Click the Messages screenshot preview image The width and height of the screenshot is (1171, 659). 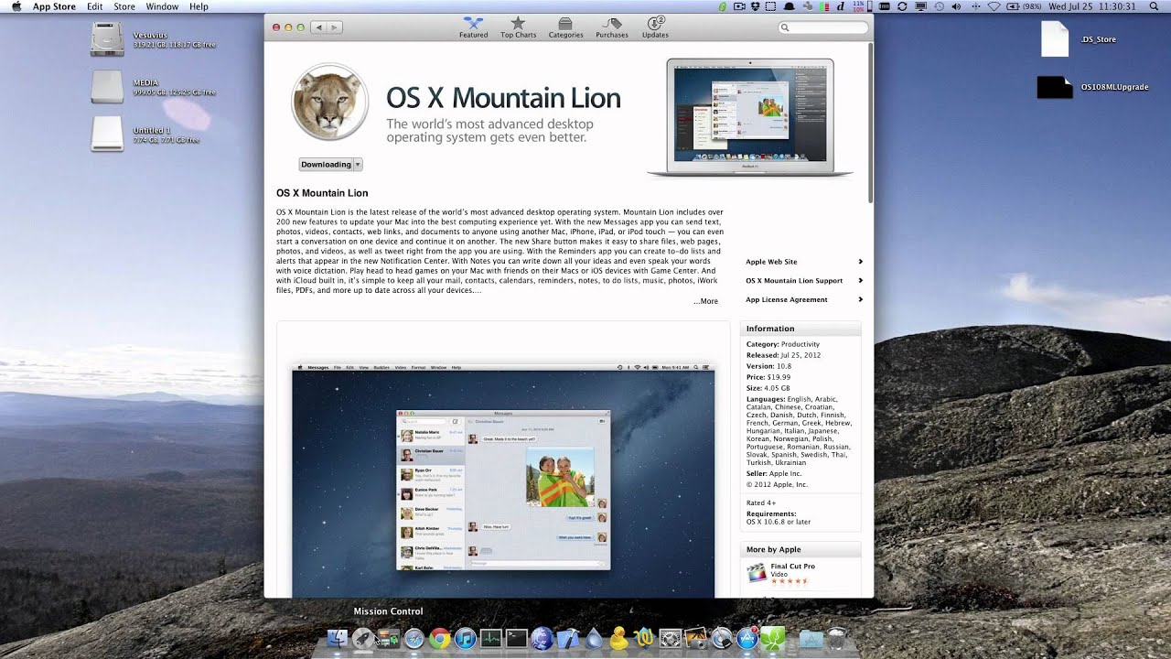[x=503, y=481]
